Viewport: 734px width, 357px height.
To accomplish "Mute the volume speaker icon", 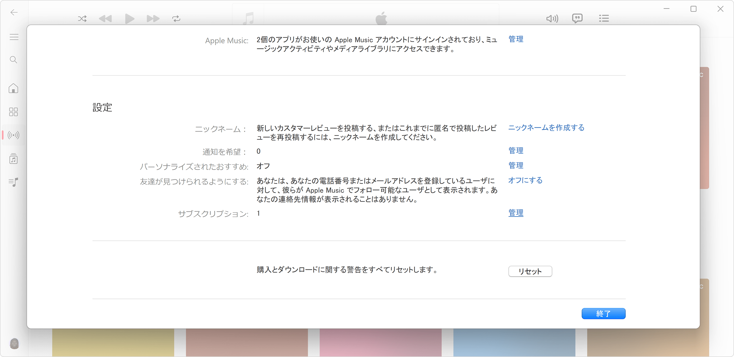I will click(552, 18).
